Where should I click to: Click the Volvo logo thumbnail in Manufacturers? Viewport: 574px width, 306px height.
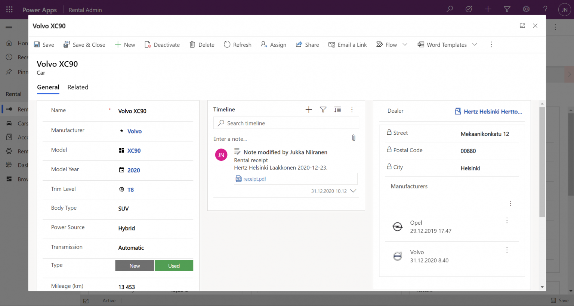tap(398, 256)
